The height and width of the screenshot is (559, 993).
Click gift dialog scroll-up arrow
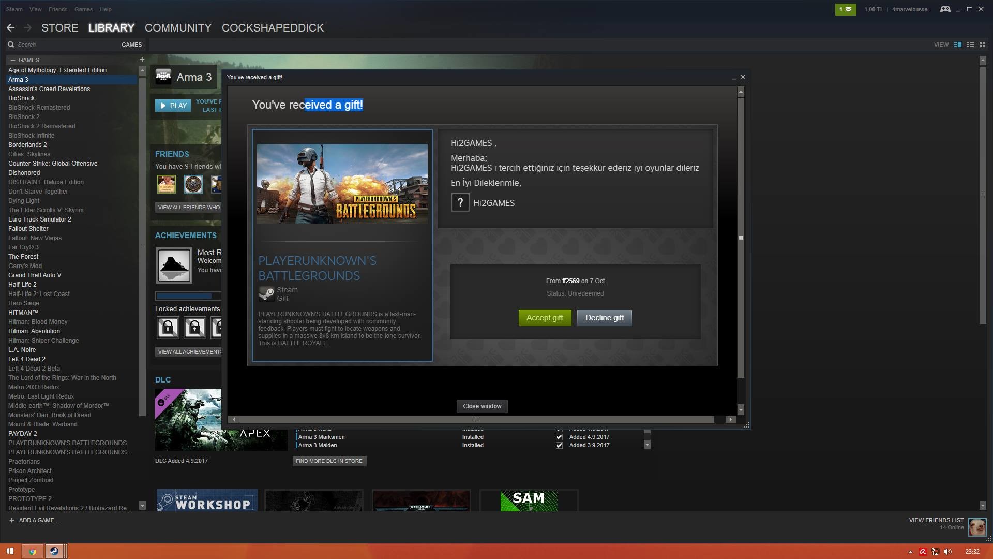click(741, 92)
